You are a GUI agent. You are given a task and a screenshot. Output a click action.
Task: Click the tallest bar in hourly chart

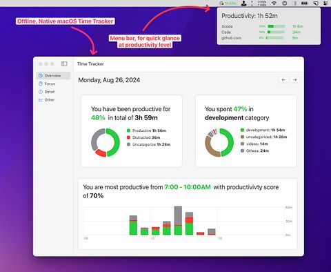click(x=178, y=220)
